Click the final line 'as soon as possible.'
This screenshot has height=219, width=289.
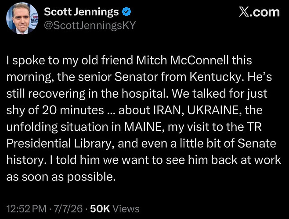(x=61, y=177)
